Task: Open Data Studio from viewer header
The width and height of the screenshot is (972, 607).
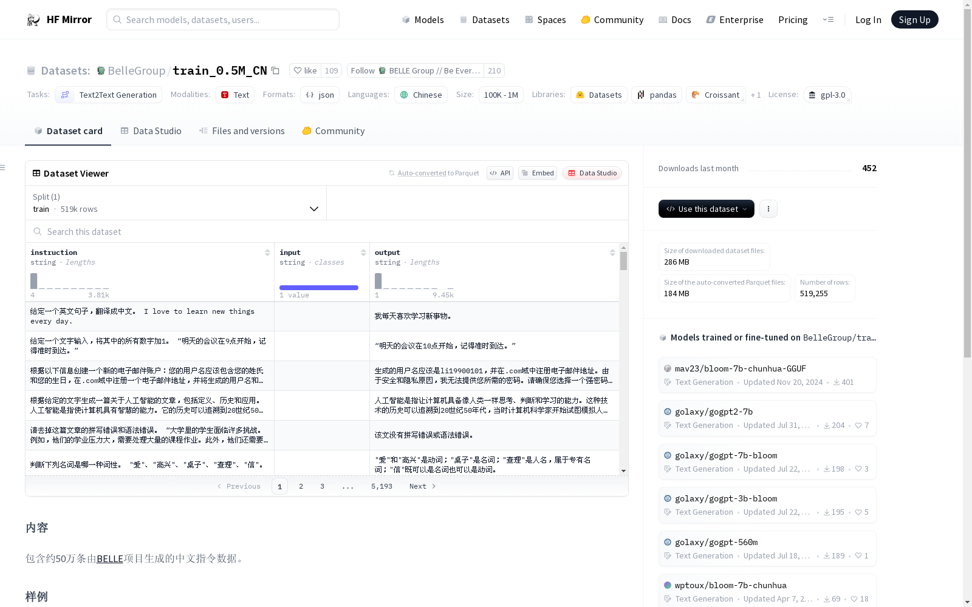Action: [x=592, y=173]
